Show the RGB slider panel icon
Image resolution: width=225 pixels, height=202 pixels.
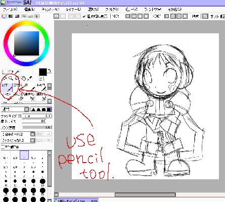click(x=11, y=16)
